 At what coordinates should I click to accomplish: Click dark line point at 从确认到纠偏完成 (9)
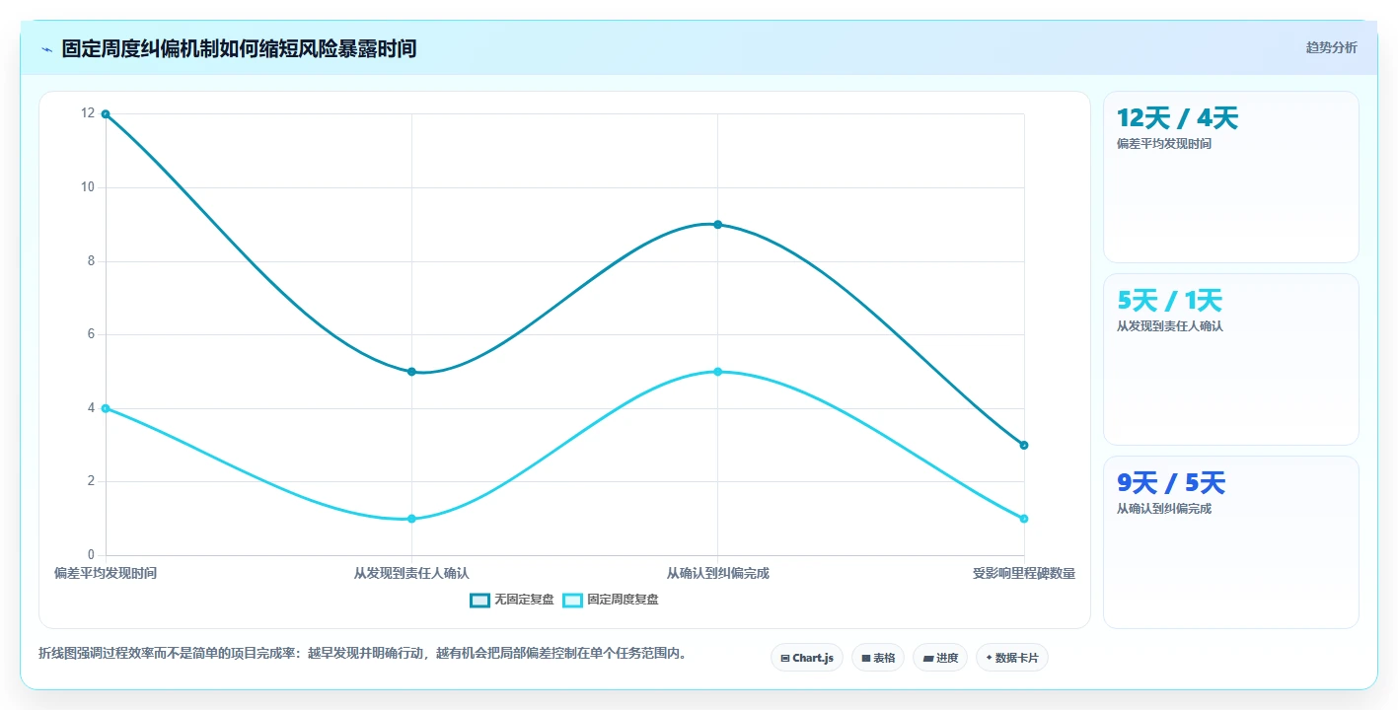[717, 224]
